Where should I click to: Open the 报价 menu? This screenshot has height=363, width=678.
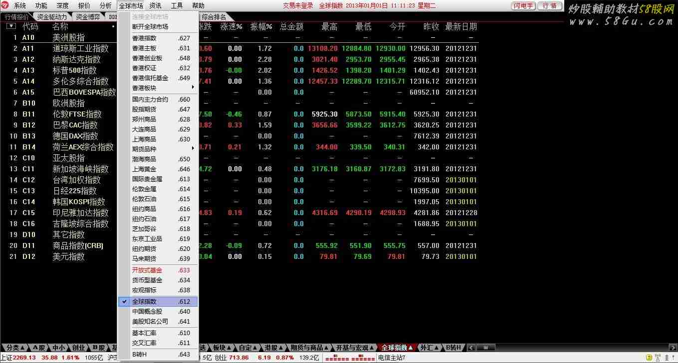(x=84, y=6)
